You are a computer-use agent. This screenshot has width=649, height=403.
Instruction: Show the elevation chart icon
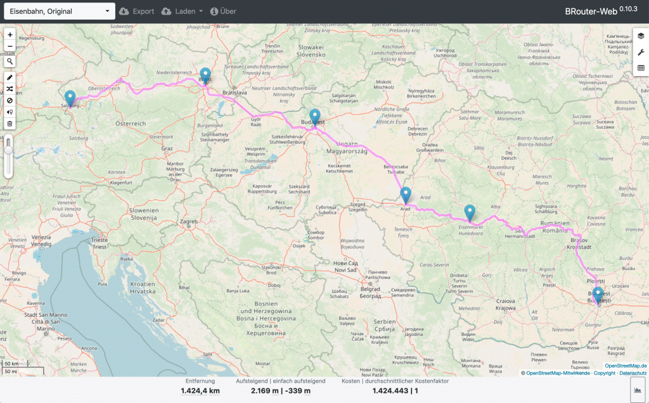pyautogui.click(x=638, y=390)
